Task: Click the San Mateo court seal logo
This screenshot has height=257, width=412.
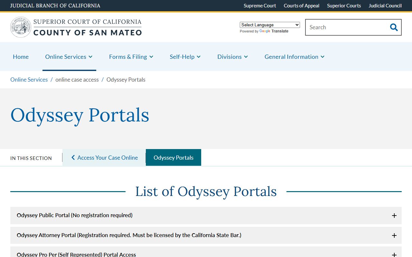Action: 21,27
